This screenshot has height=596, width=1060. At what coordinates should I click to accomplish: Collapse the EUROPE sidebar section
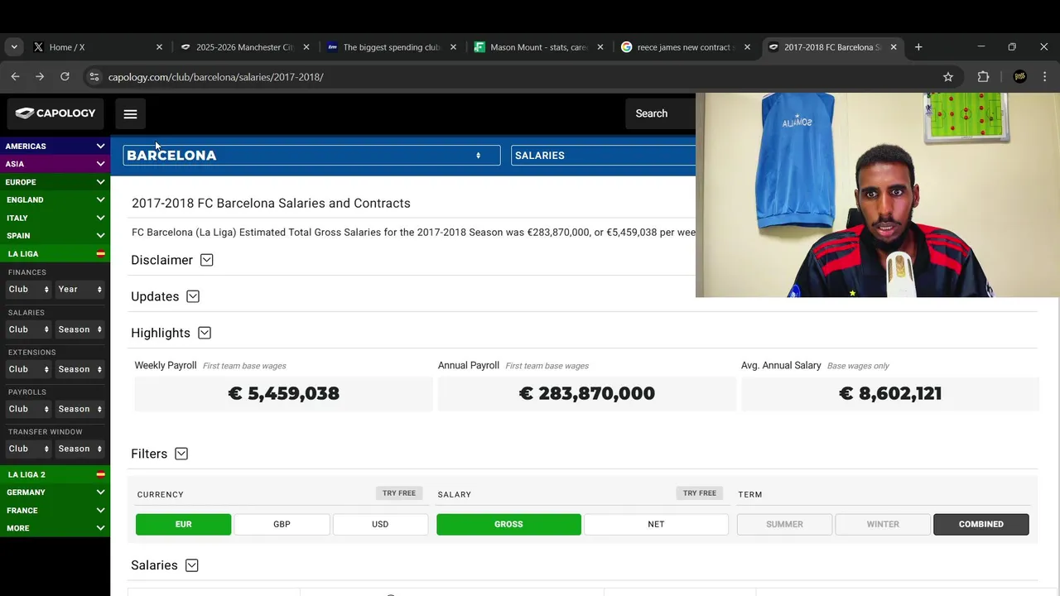tap(55, 182)
